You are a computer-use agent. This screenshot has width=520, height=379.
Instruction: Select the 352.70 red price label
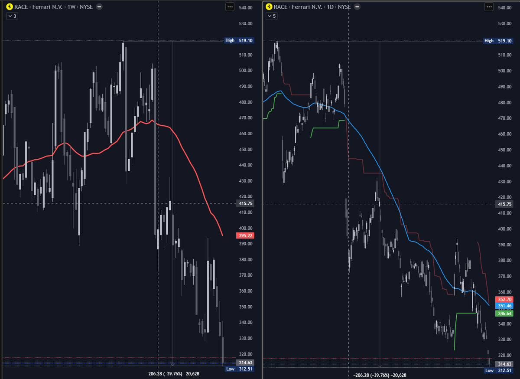(x=504, y=299)
